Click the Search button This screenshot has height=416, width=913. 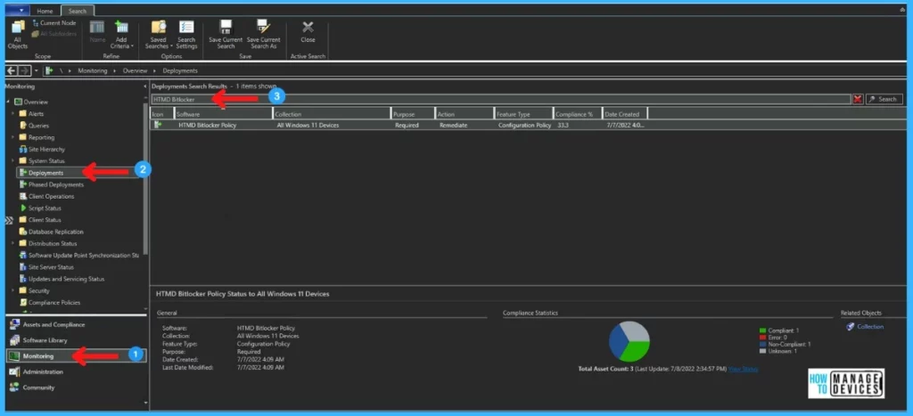(x=884, y=100)
